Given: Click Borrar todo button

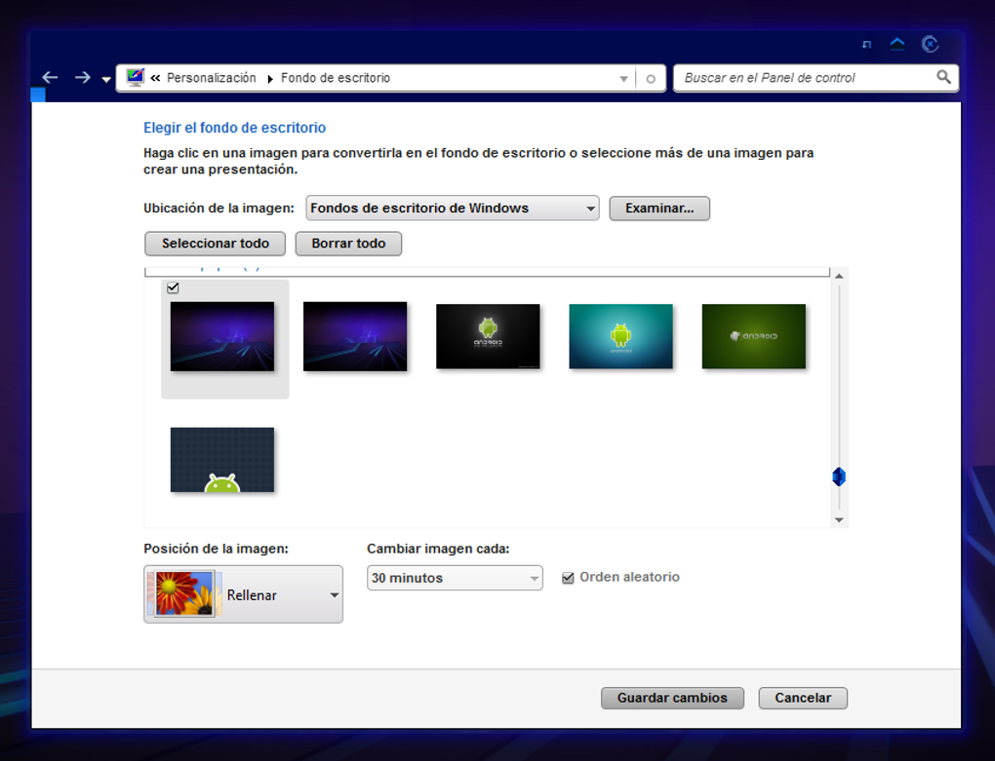Looking at the screenshot, I should (348, 244).
